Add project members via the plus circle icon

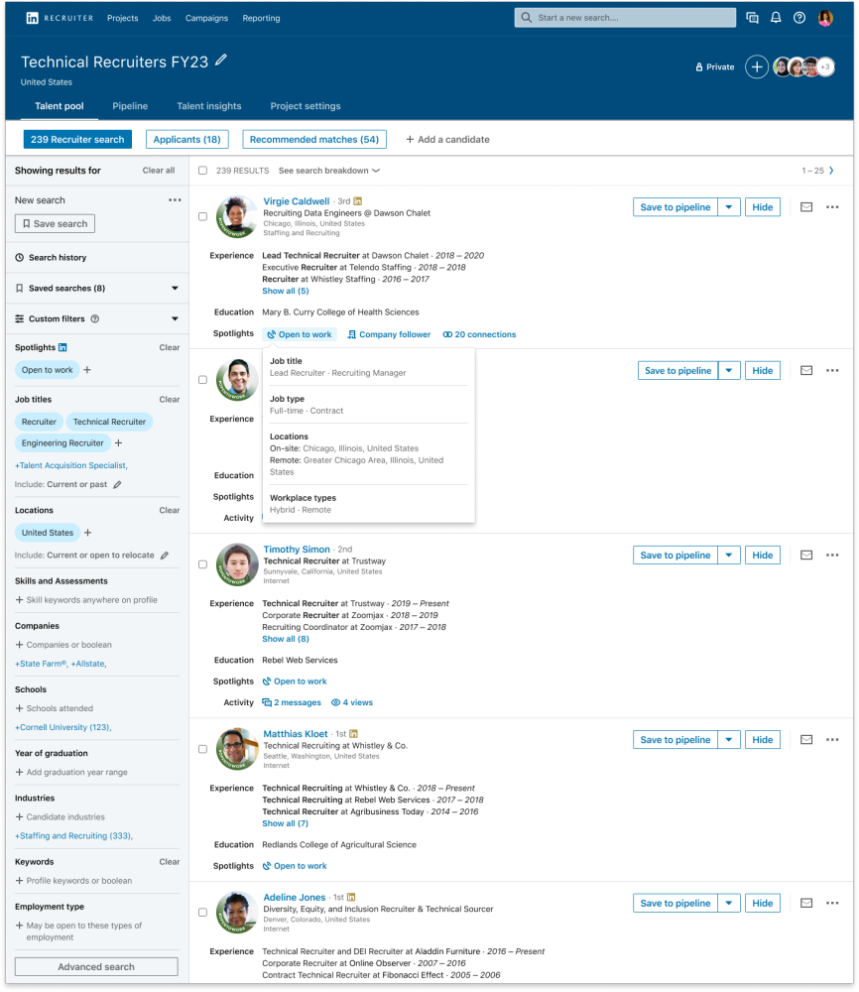[x=756, y=66]
